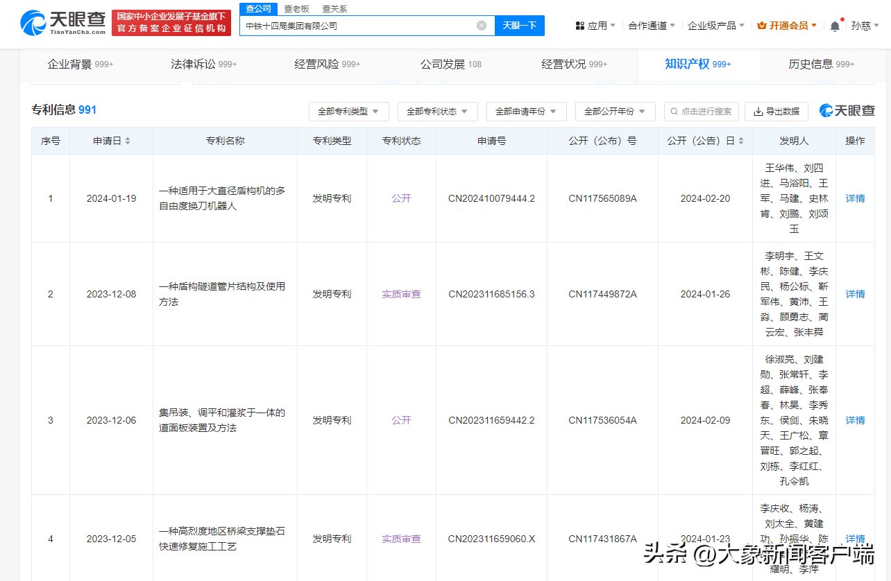The image size is (891, 581).
Task: Expand the 合作通道 menu
Action: (x=652, y=26)
